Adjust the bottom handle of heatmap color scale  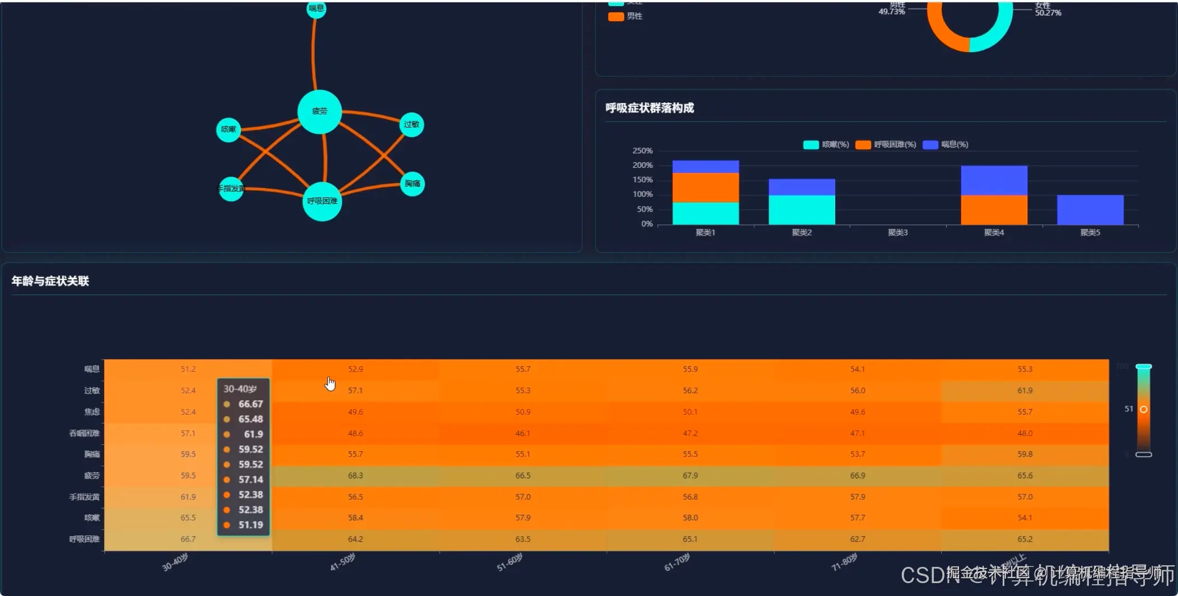(1143, 454)
